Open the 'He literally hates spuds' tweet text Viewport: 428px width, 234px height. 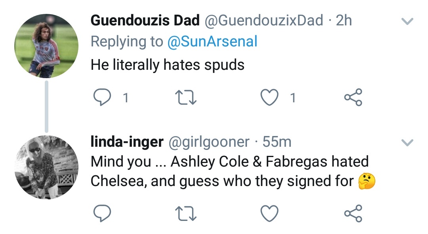[167, 65]
